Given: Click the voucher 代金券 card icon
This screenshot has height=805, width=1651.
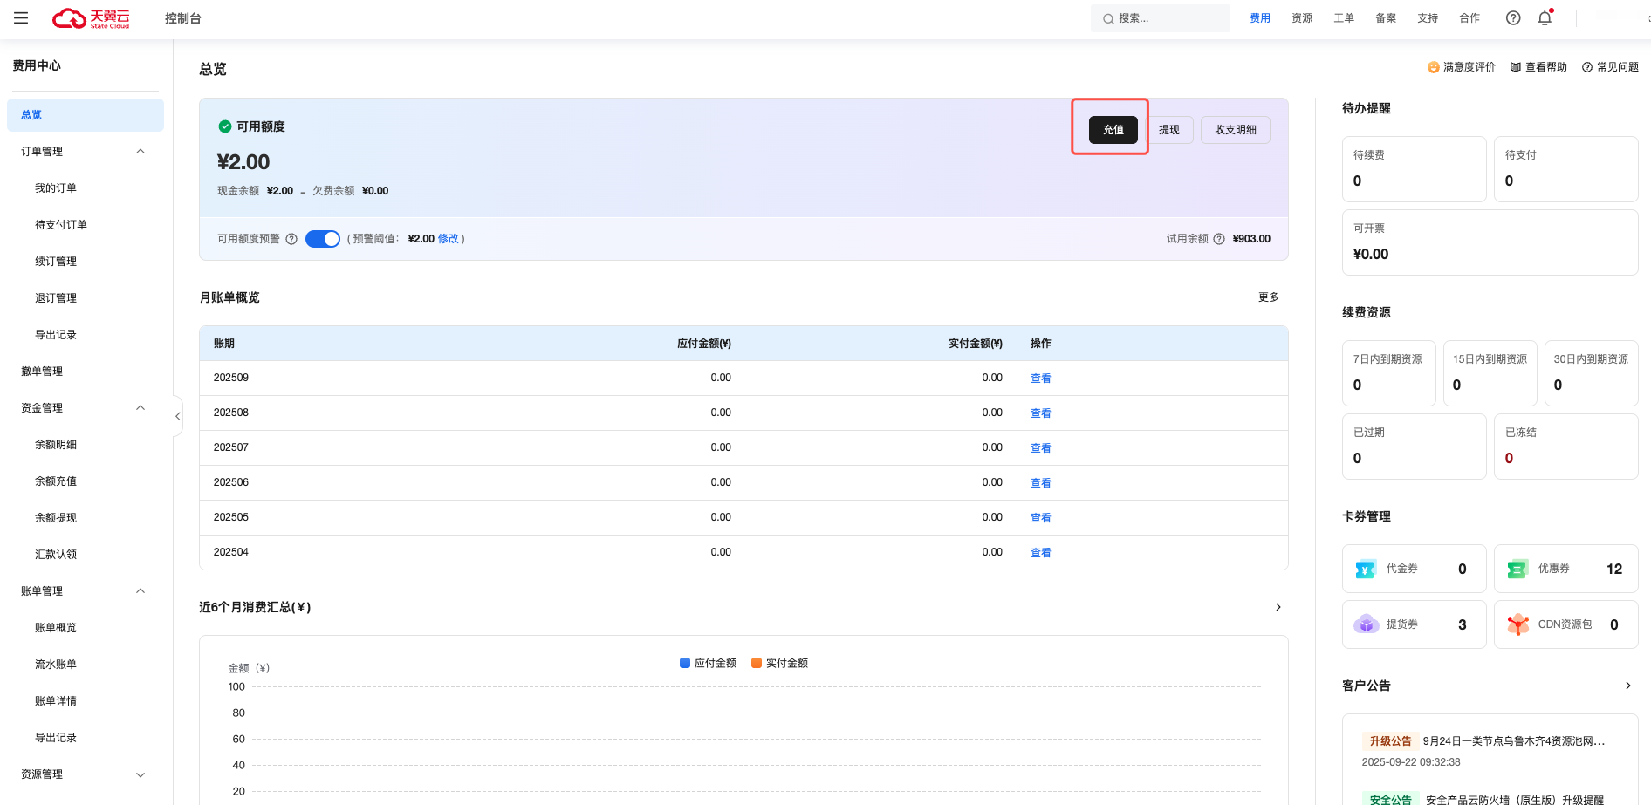Looking at the screenshot, I should pyautogui.click(x=1366, y=570).
